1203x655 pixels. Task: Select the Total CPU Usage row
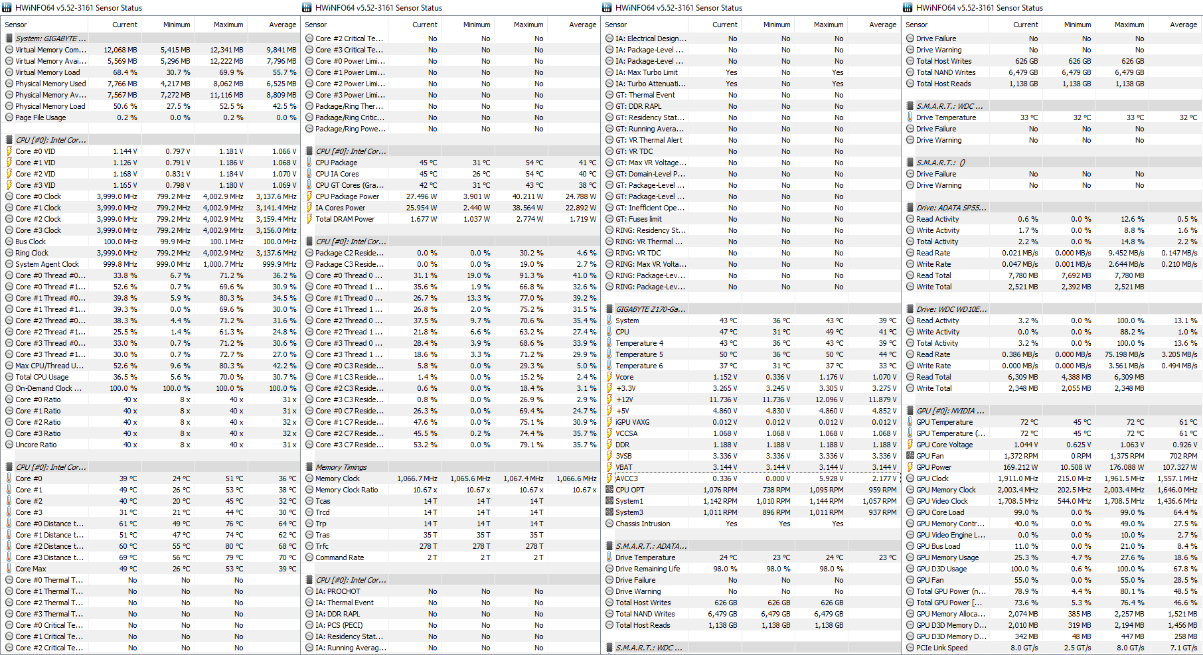click(x=150, y=377)
